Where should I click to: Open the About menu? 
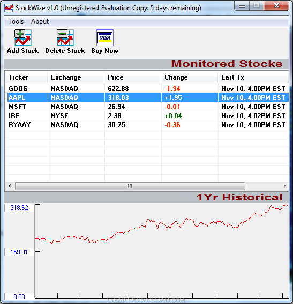(x=40, y=21)
